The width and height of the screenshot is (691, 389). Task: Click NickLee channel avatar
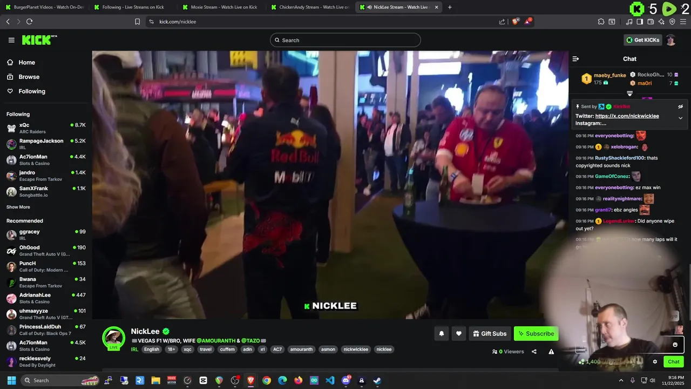pos(113,338)
